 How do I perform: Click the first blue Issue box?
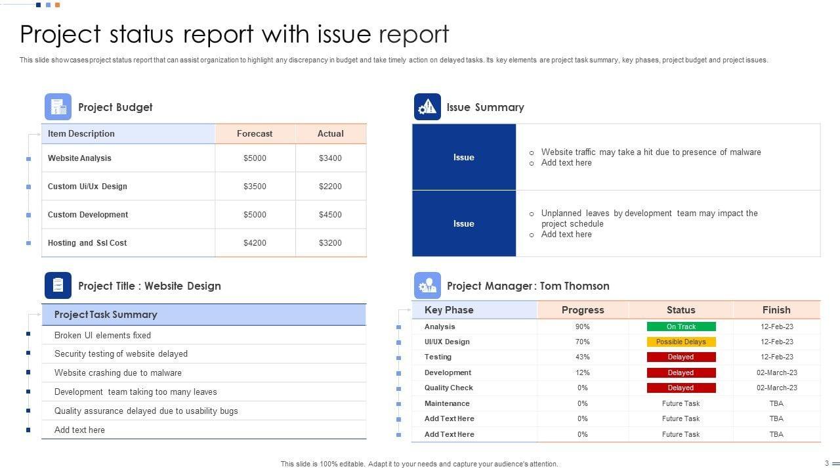(x=464, y=157)
